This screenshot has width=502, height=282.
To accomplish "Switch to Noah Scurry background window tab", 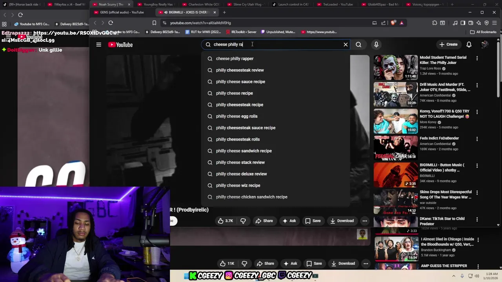I will pos(111,4).
